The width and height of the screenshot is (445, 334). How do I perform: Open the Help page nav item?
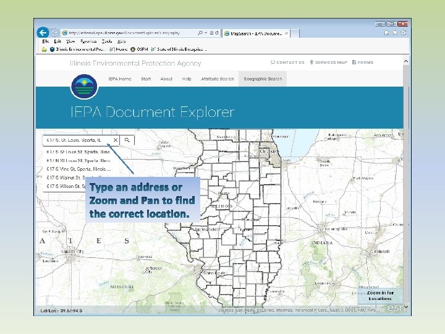[187, 79]
